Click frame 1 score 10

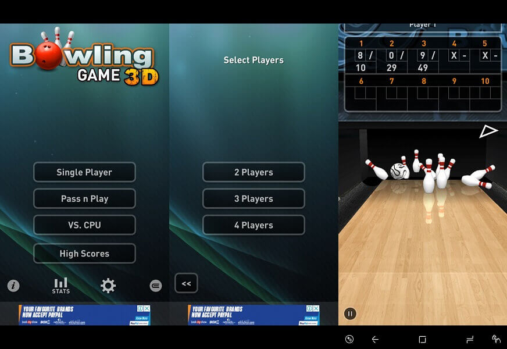point(360,67)
